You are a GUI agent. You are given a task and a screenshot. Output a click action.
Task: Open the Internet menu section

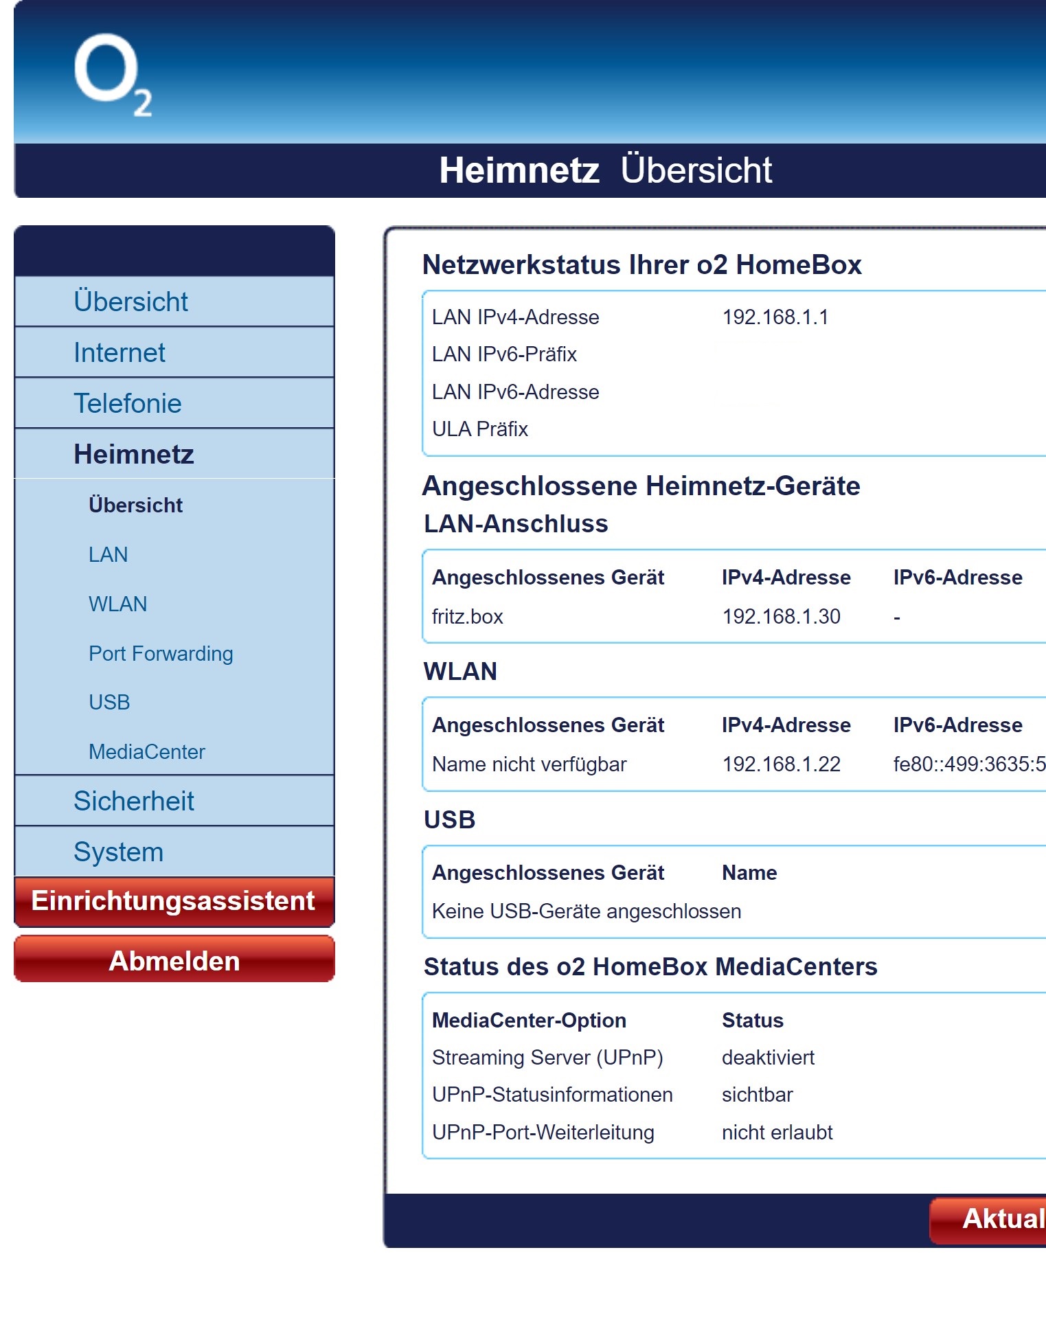(174, 352)
